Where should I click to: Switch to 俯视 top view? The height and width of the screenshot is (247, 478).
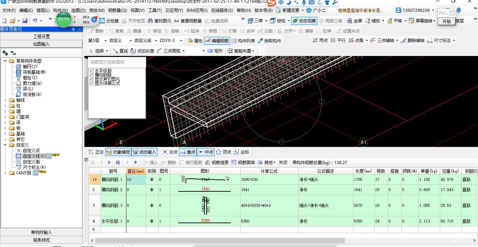pyautogui.click(x=278, y=21)
